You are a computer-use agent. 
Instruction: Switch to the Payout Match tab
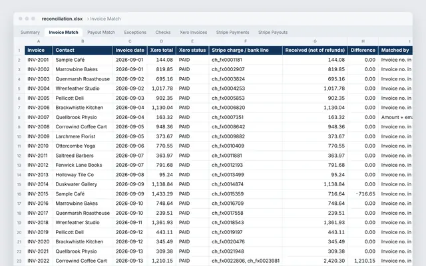pyautogui.click(x=101, y=33)
